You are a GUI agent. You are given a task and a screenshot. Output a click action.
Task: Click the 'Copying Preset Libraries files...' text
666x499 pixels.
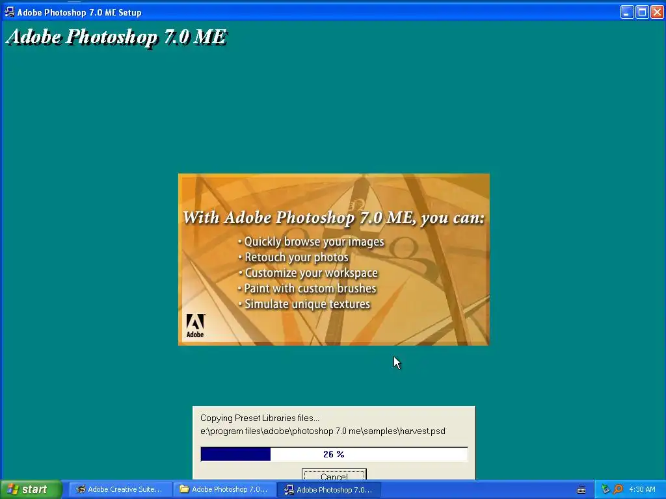pyautogui.click(x=260, y=418)
